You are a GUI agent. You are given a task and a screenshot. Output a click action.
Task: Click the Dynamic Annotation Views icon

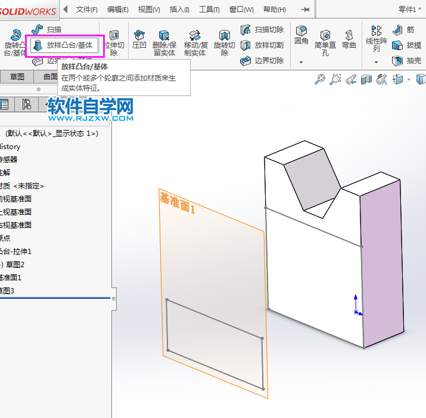coord(381,79)
